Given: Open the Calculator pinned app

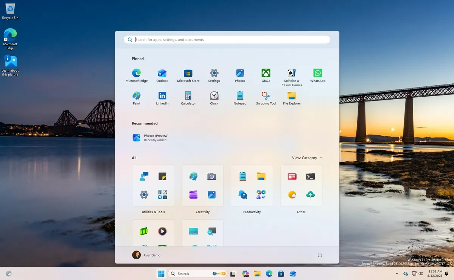Looking at the screenshot, I should pyautogui.click(x=188, y=98).
